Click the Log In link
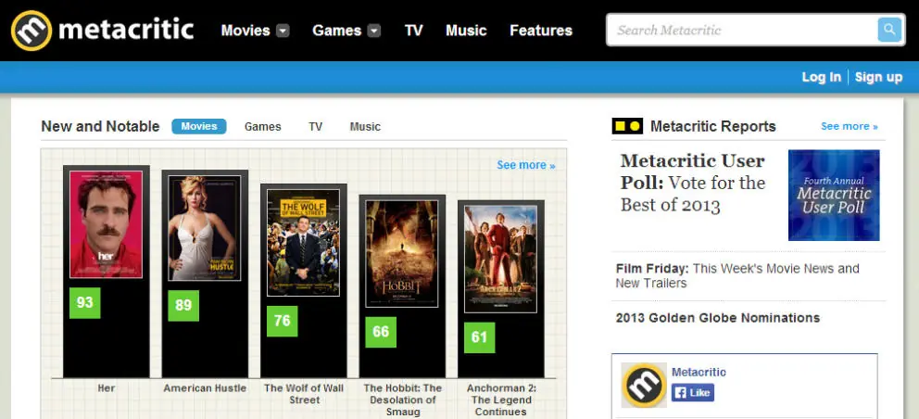This screenshot has width=919, height=419. click(x=821, y=78)
